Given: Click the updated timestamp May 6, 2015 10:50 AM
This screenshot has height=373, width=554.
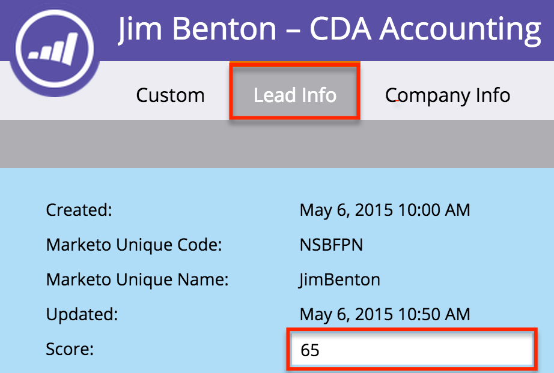Looking at the screenshot, I should coord(385,314).
